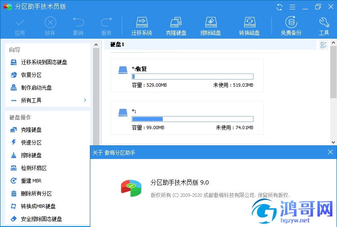
Task: Select the 99.00MB partition drive icon
Action: coord(123,112)
